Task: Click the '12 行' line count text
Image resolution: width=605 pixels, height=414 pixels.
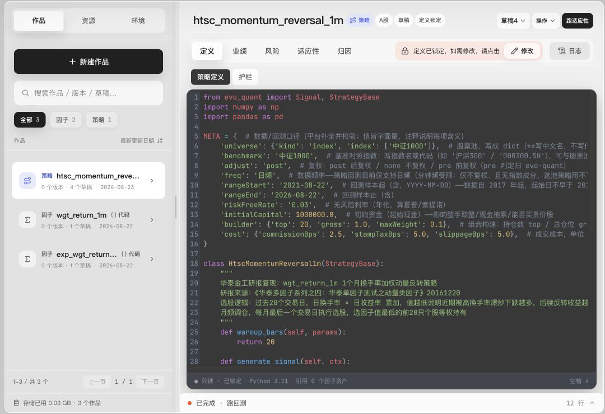Action: 575,403
